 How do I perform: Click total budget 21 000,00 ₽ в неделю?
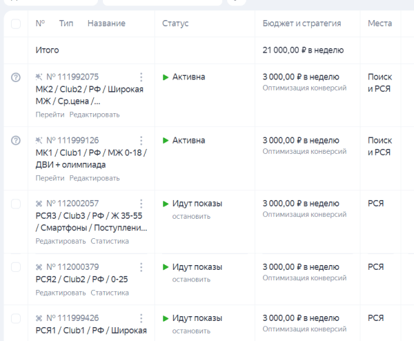click(x=303, y=50)
